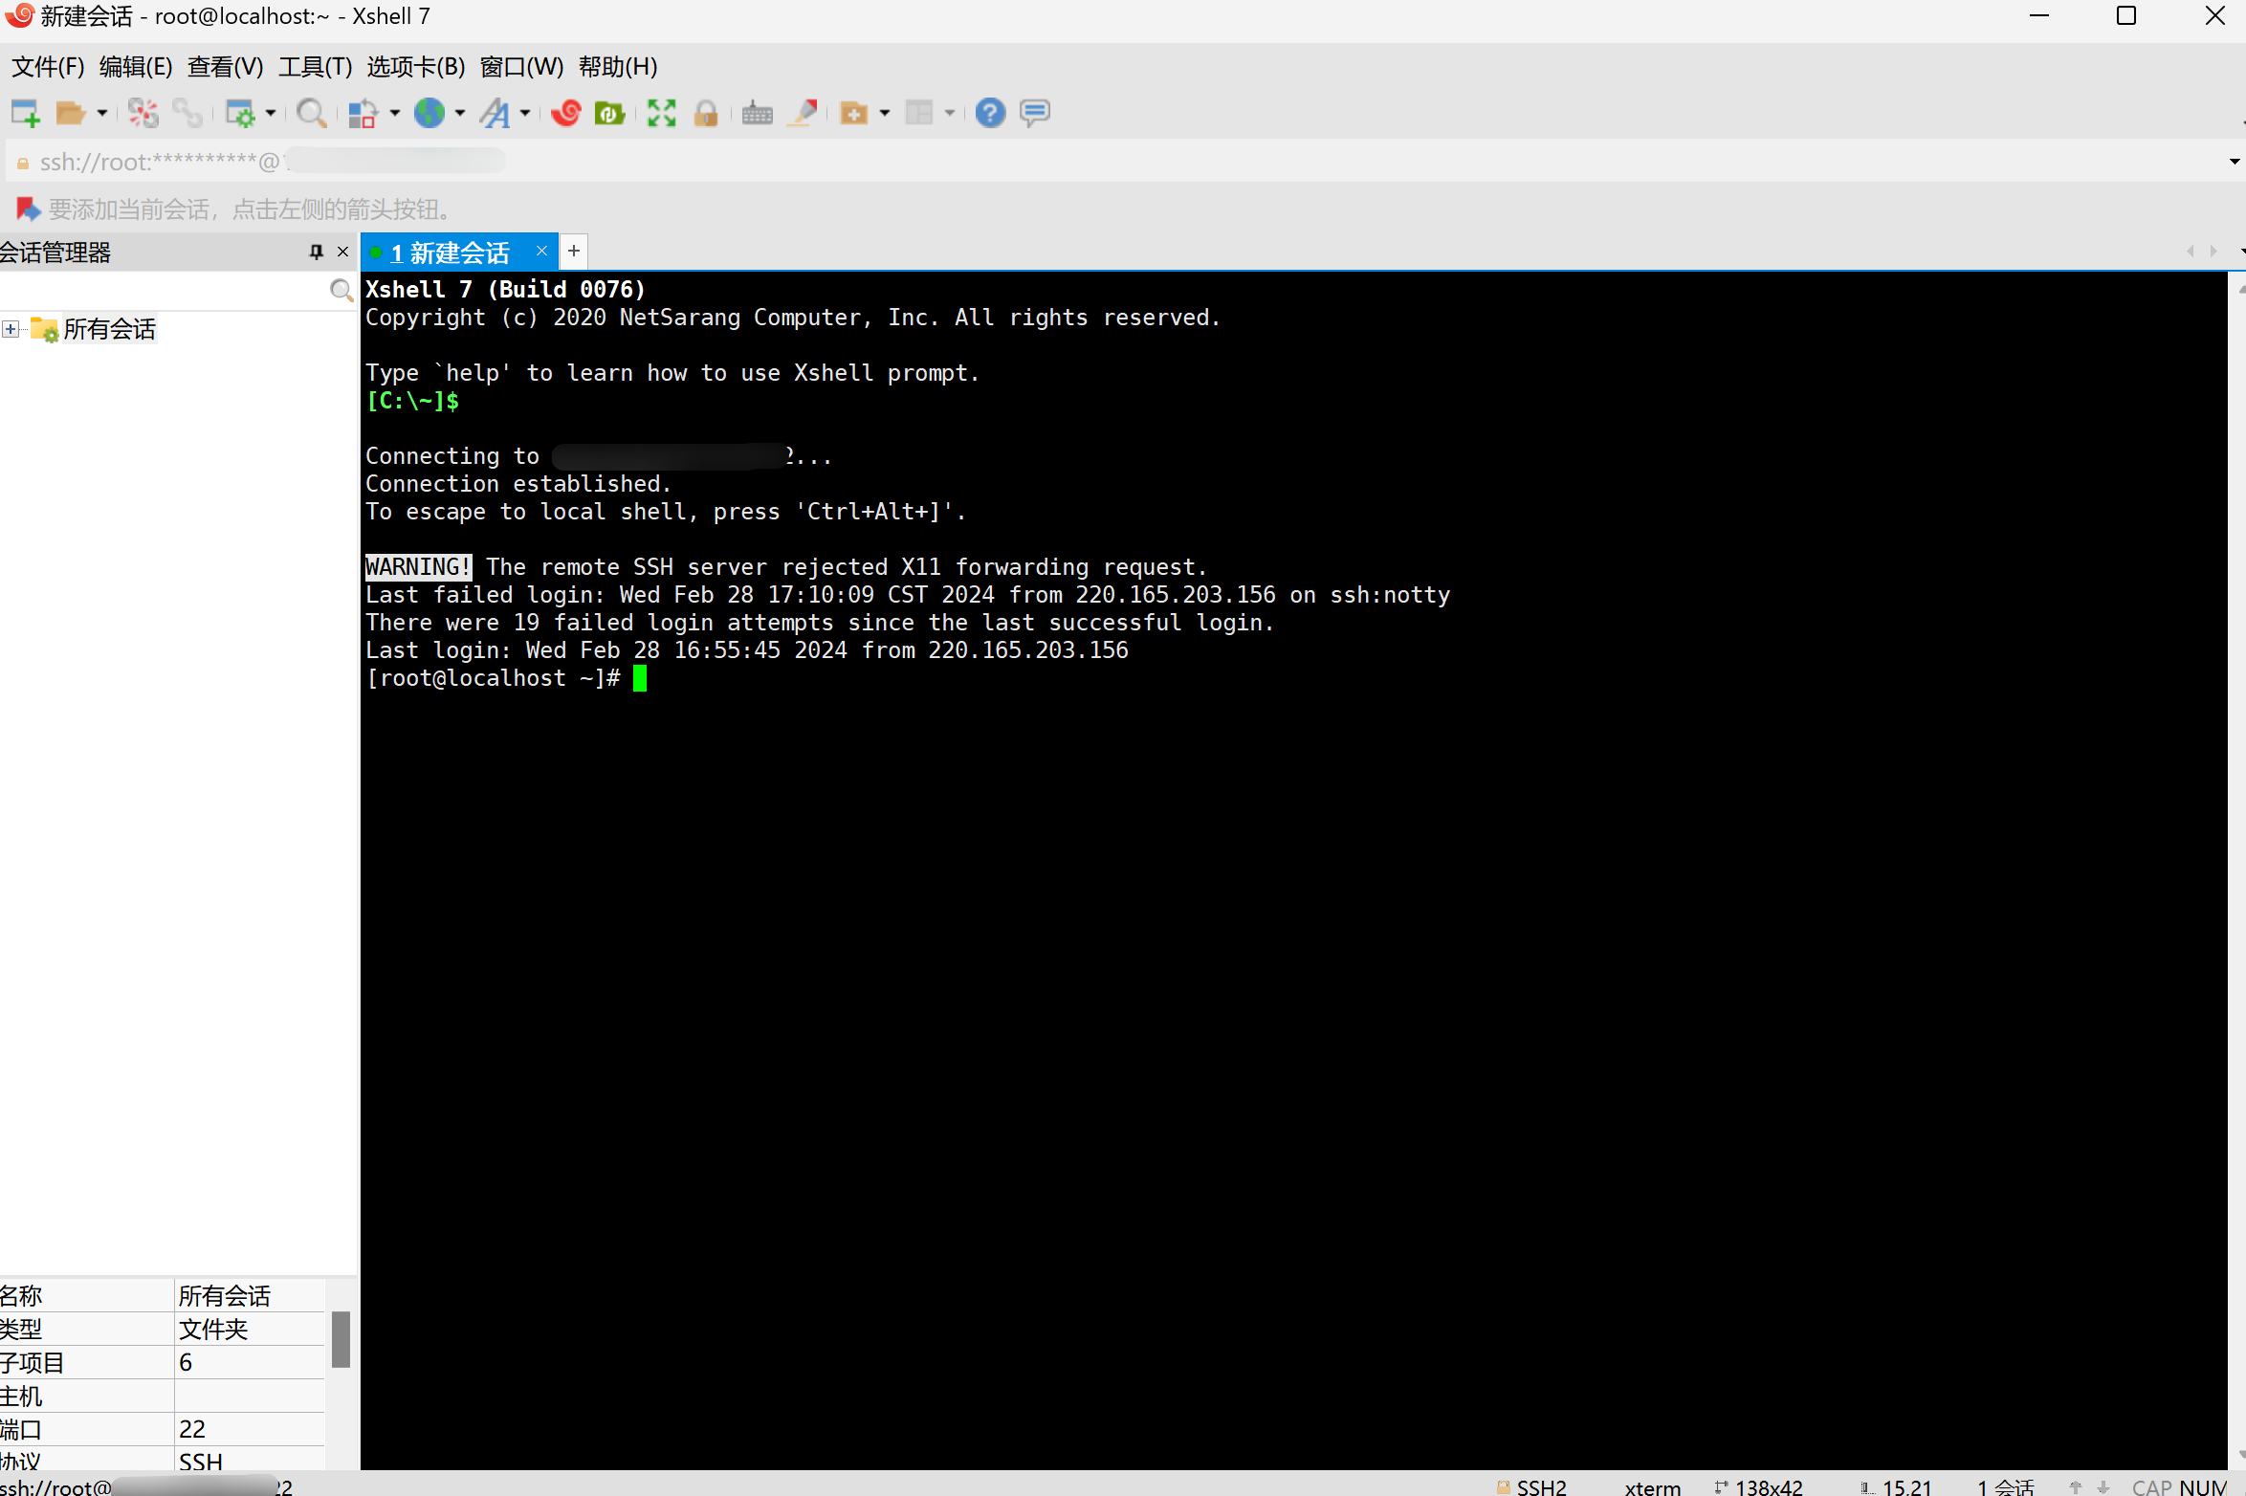Screen dimensions: 2246x1496
Task: Open Help blue question mark icon
Action: tap(990, 113)
